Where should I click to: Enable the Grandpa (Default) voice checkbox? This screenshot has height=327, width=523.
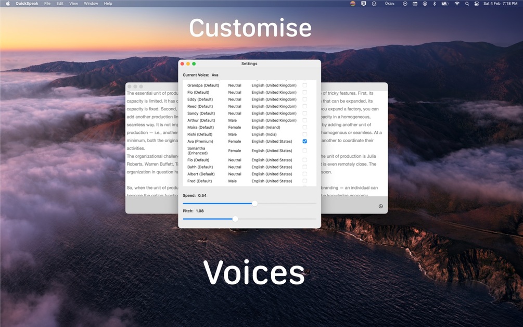pyautogui.click(x=304, y=85)
